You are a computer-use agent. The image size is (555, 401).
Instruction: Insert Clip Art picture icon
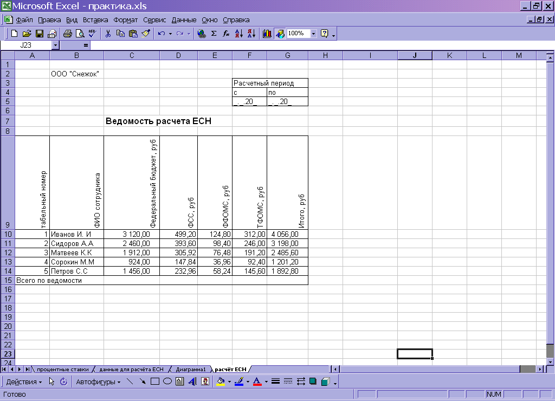[205, 381]
